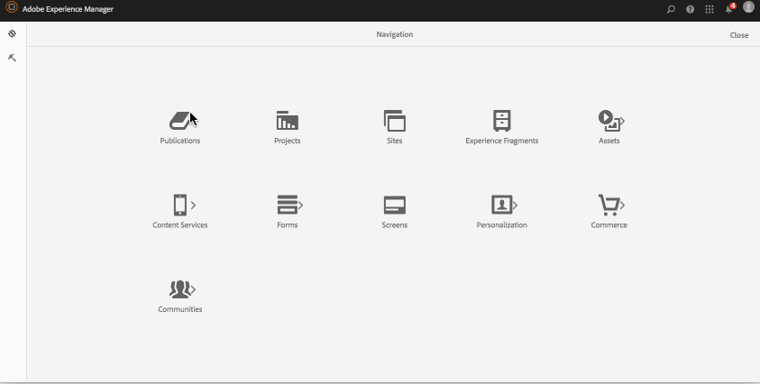The width and height of the screenshot is (760, 384).
Task: Expand the Personalization submenu chevron
Action: tap(515, 206)
